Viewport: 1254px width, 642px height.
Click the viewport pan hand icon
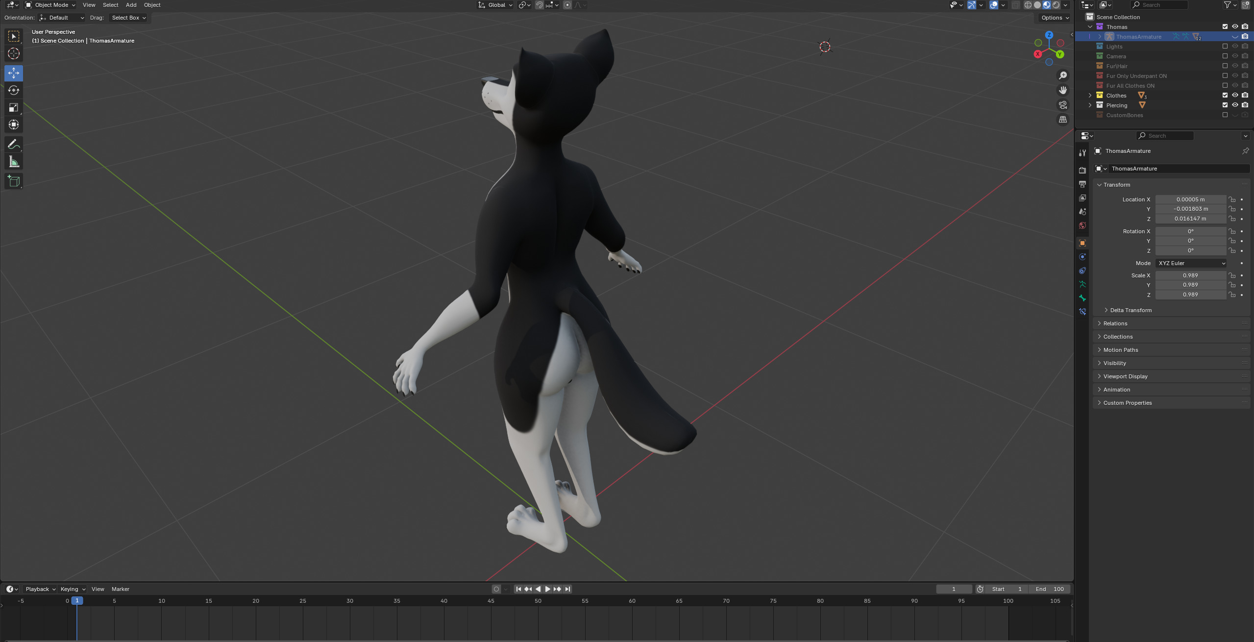click(x=1062, y=90)
